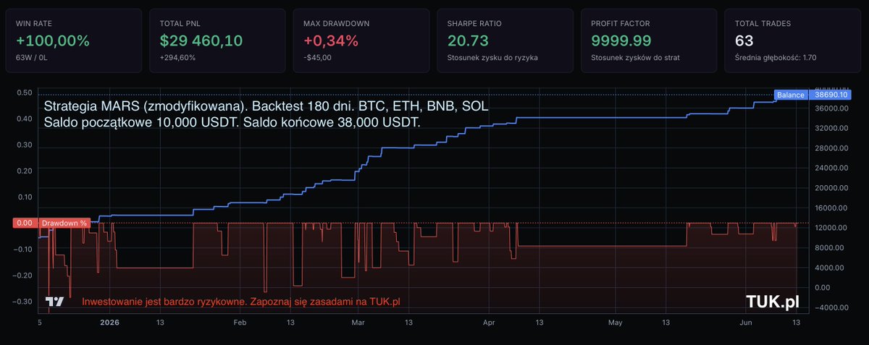Click the Apr label on time axis
The image size is (869, 345).
tap(490, 323)
